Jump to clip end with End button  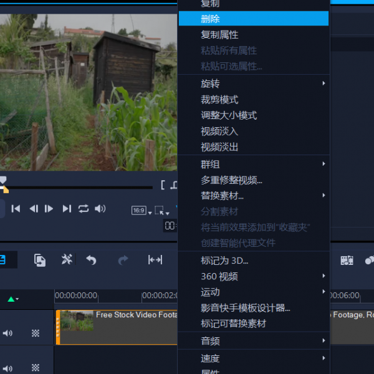67,209
